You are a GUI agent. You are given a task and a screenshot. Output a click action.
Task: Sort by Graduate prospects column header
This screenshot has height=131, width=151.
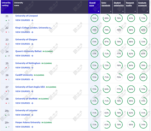tap(142, 4)
